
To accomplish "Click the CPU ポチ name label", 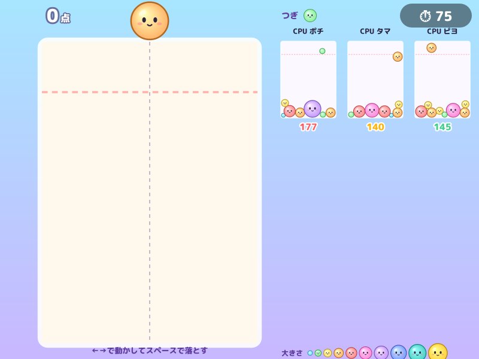I will pos(308,31).
